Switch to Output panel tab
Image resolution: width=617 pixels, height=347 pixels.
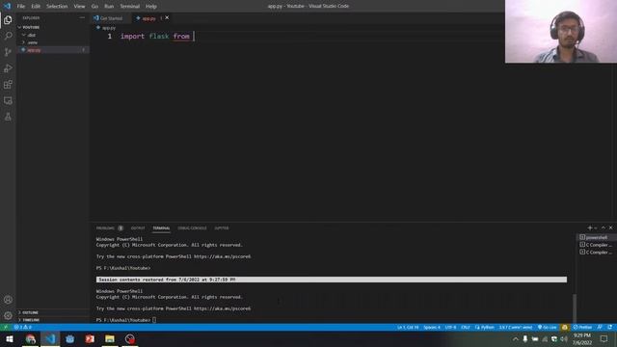click(138, 228)
